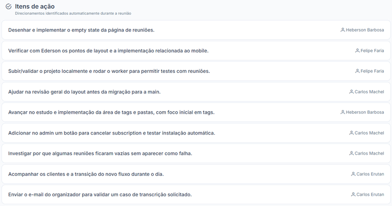Open 'Adicionar no admin um botão' item
The width and height of the screenshot is (392, 206).
196,133
